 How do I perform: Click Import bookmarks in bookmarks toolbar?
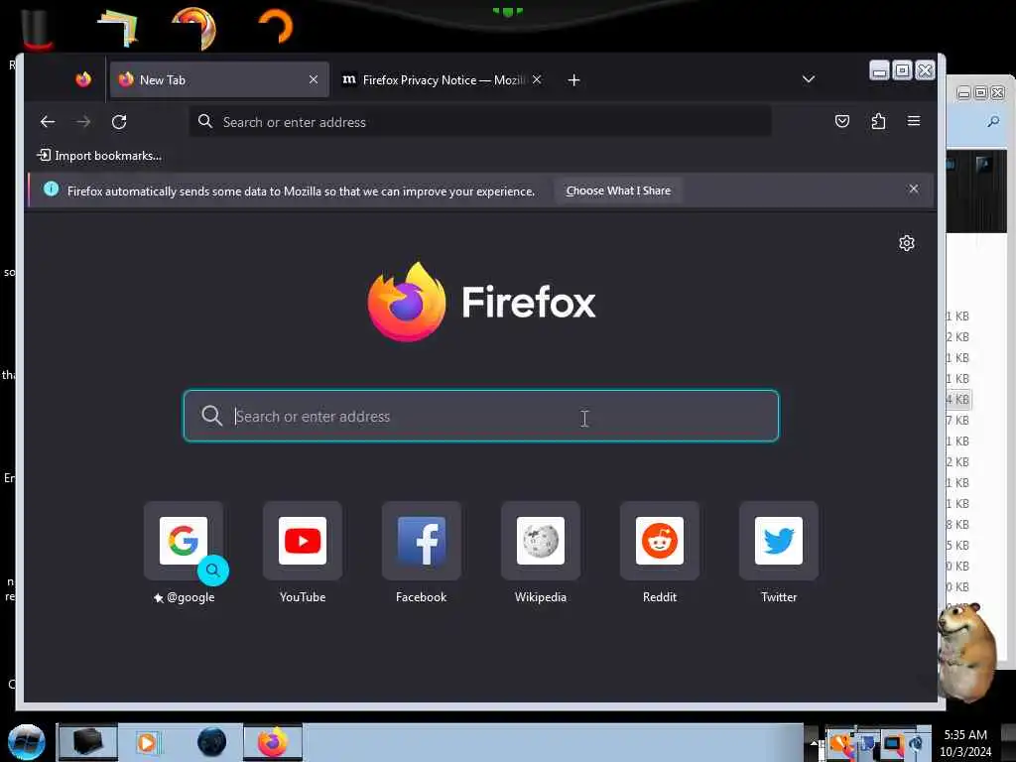(100, 156)
